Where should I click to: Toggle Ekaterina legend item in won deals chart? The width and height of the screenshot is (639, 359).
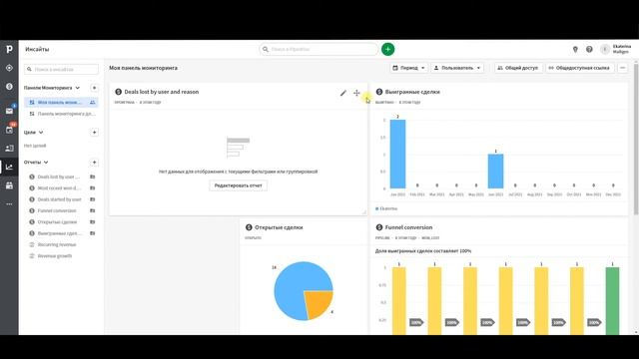[x=386, y=208]
